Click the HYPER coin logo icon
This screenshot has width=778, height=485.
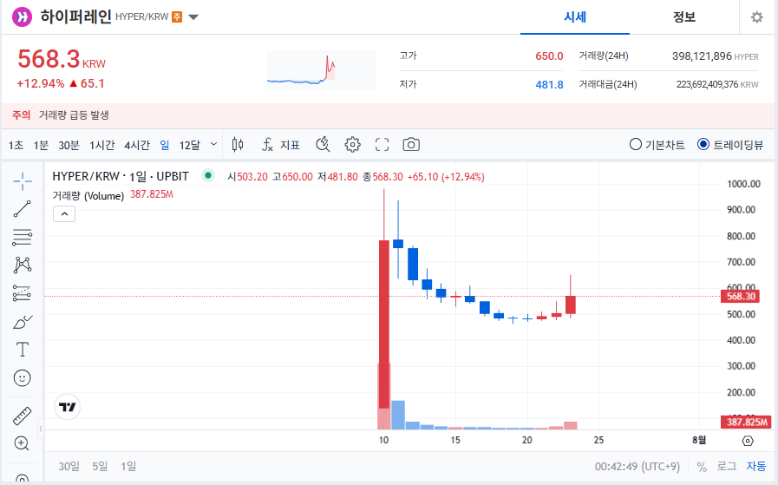pyautogui.click(x=23, y=16)
